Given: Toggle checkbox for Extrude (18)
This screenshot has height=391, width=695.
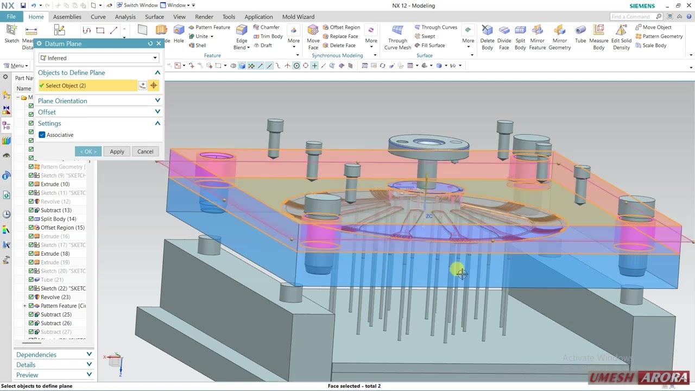Looking at the screenshot, I should 31,254.
